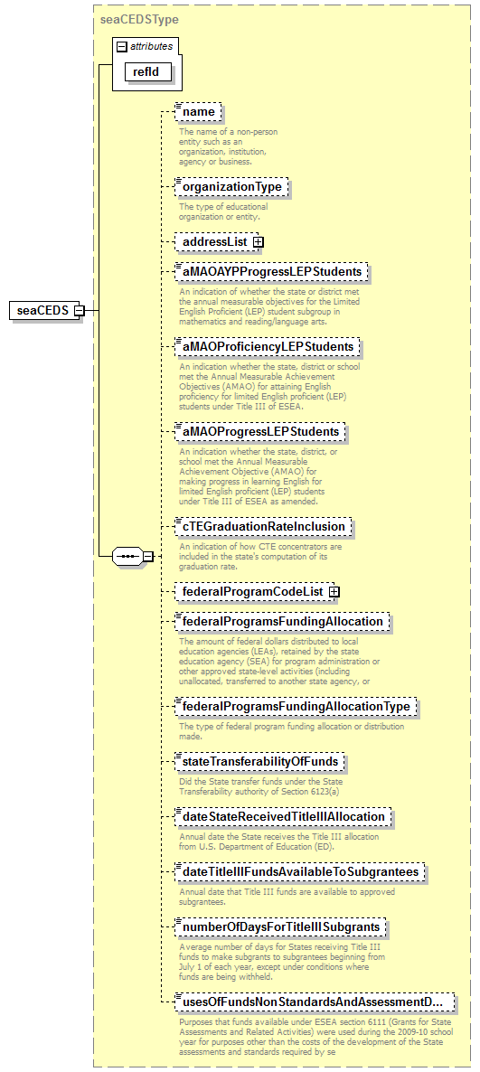The width and height of the screenshot is (480, 1072).
Task: Select the seaCEDS root element box
Action: [x=42, y=310]
